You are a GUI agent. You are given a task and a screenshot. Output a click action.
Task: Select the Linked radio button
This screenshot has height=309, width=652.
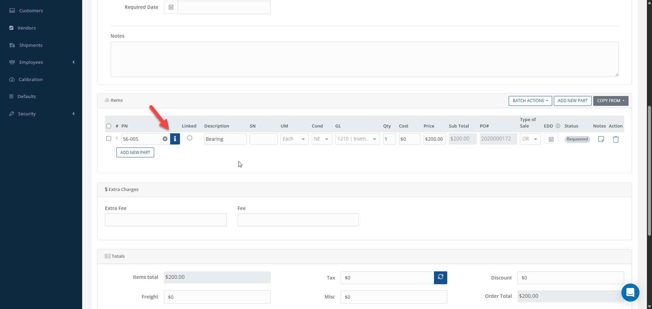pos(189,138)
